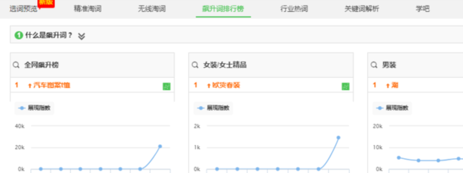Toggle 展现指数 legend in 男装 chart
This screenshot has height=173, width=463.
click(x=392, y=108)
